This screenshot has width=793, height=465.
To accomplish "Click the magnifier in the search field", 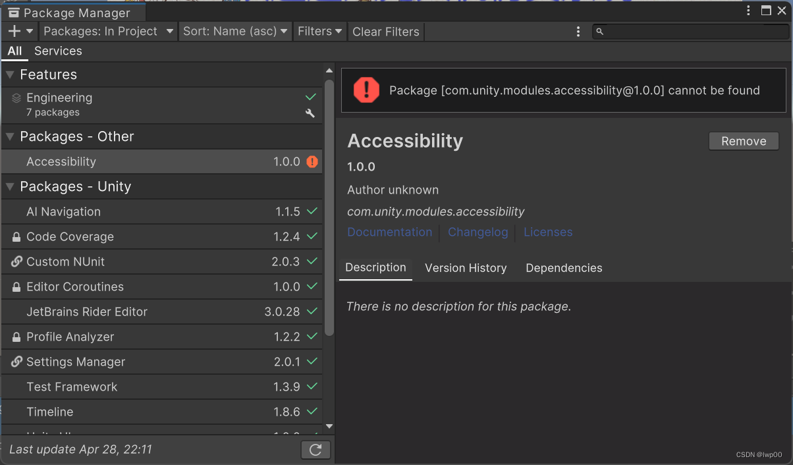I will [600, 31].
